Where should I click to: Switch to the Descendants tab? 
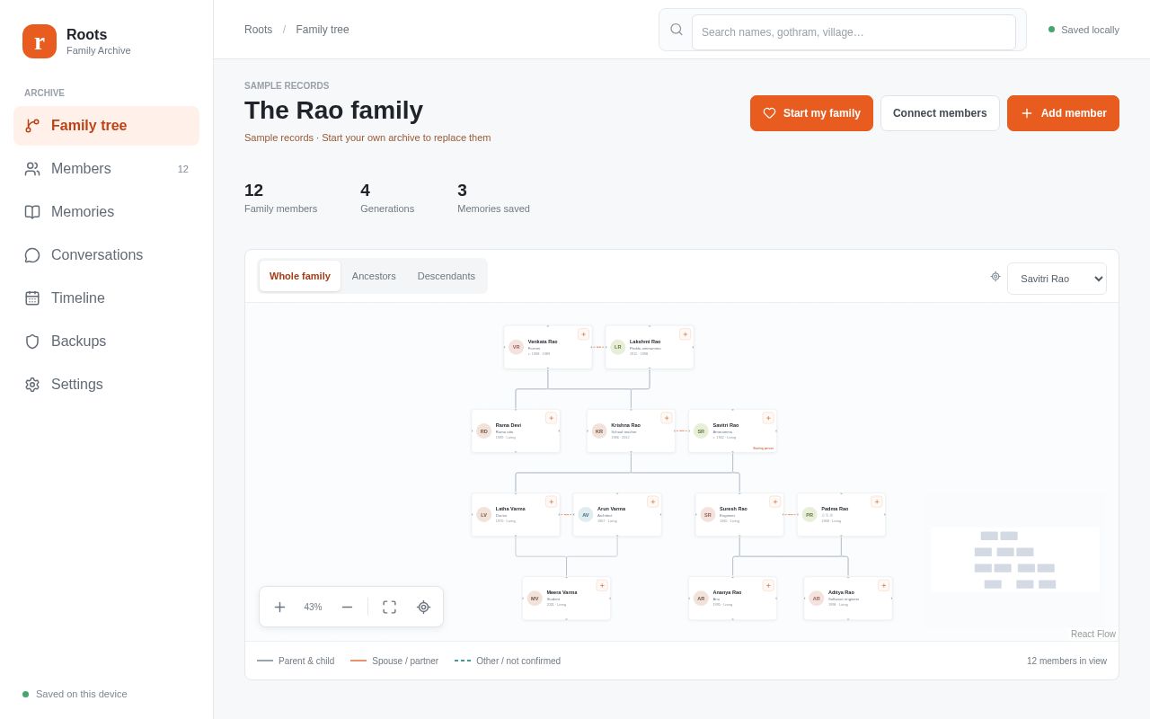pos(447,276)
